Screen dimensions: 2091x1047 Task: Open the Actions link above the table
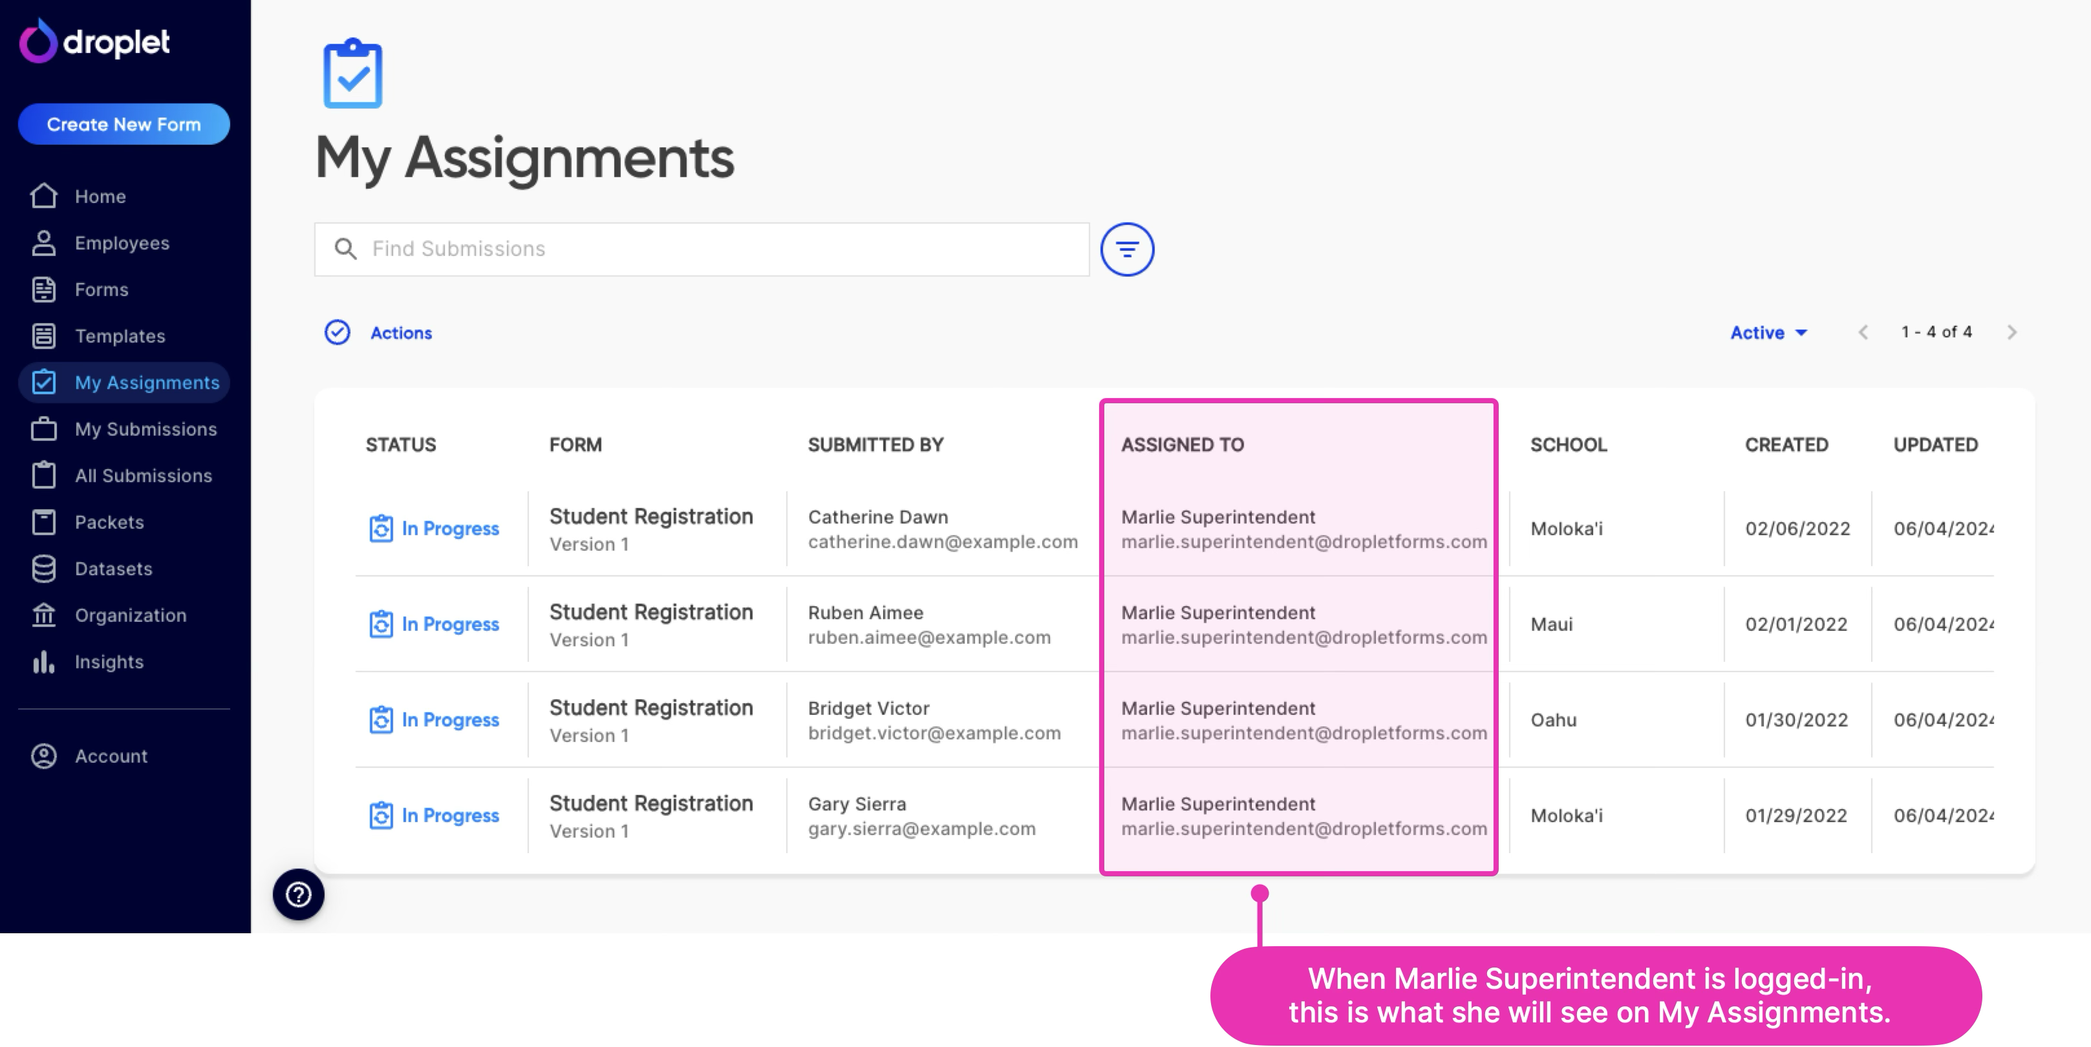coord(401,333)
